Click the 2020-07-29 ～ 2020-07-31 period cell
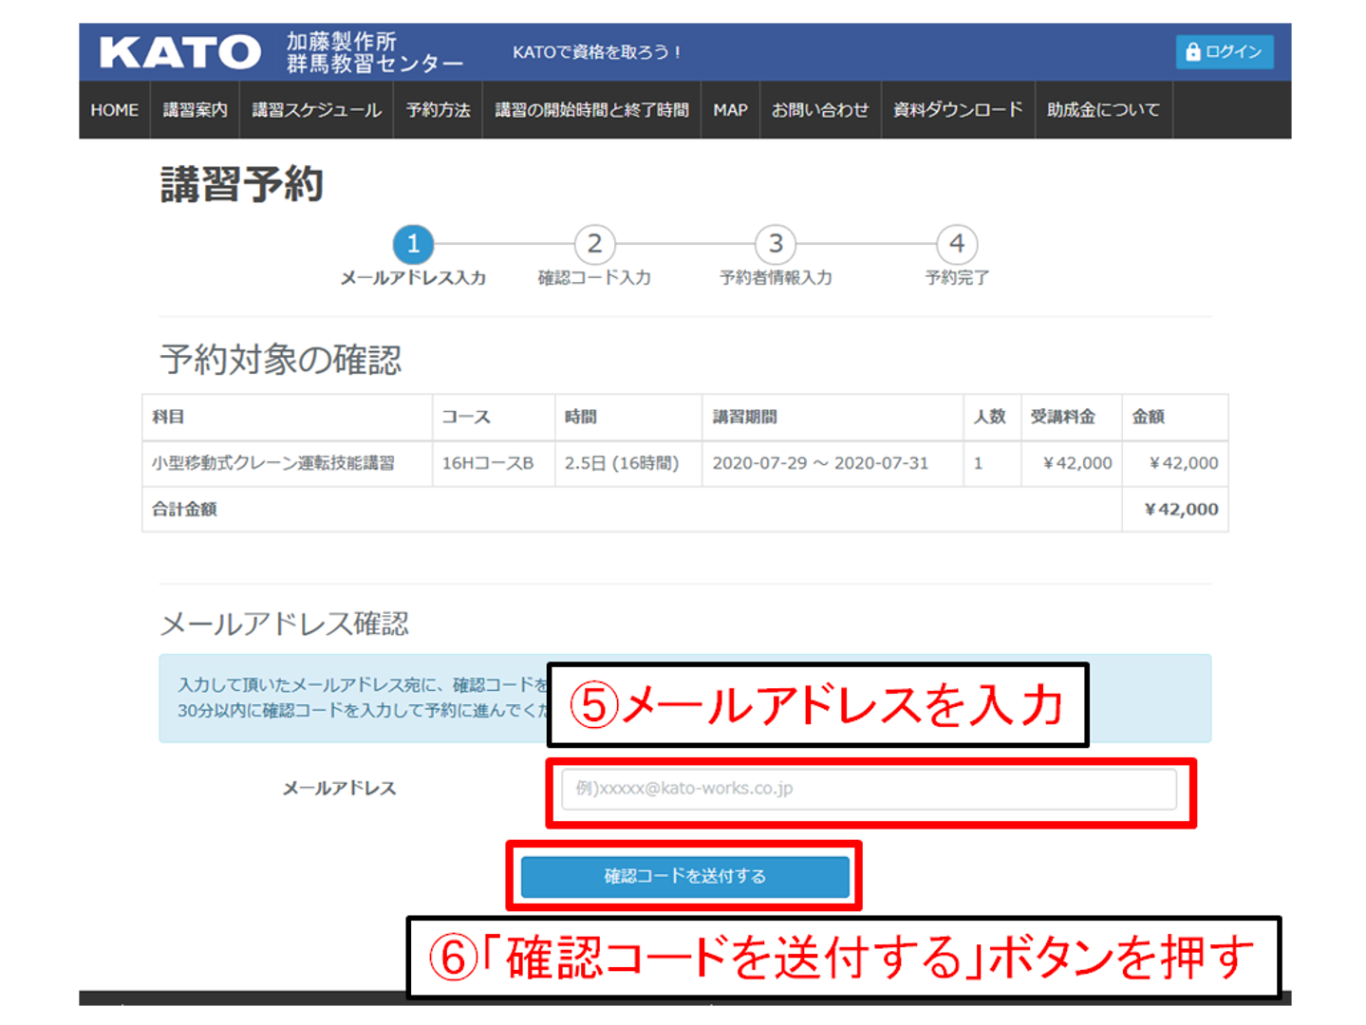Screen dimensions: 1366x1025 click(833, 463)
